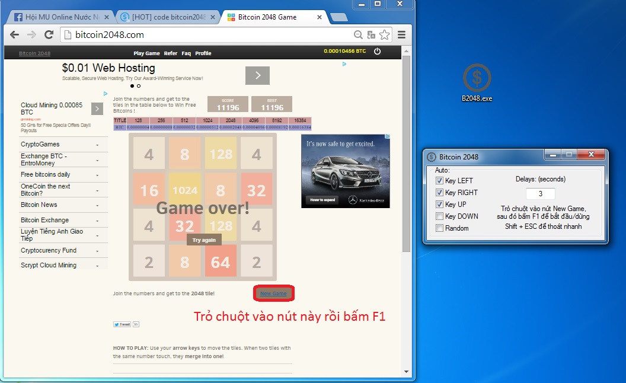Image resolution: width=626 pixels, height=383 pixels.
Task: Click the New Game link
Action: [273, 293]
